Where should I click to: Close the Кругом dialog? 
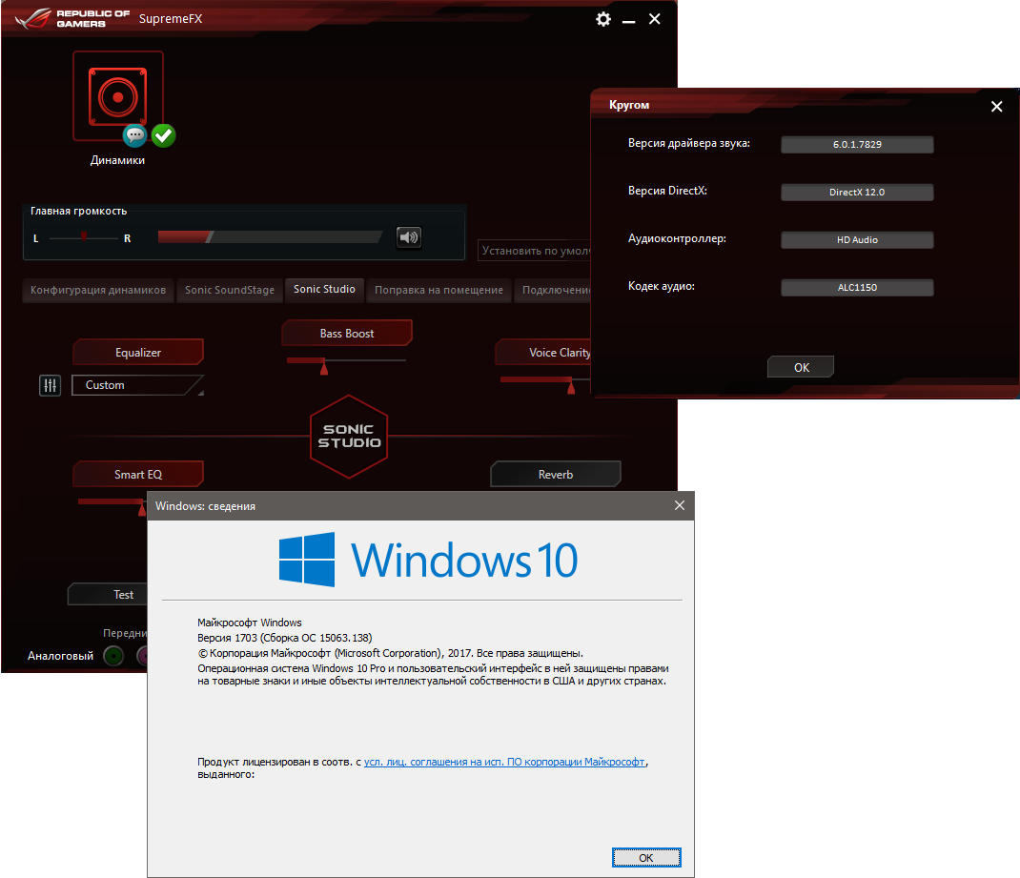pyautogui.click(x=996, y=106)
